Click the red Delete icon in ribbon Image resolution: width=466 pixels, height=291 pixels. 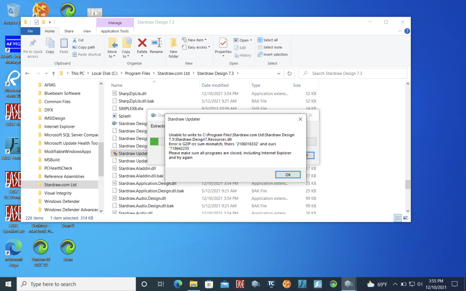(142, 45)
